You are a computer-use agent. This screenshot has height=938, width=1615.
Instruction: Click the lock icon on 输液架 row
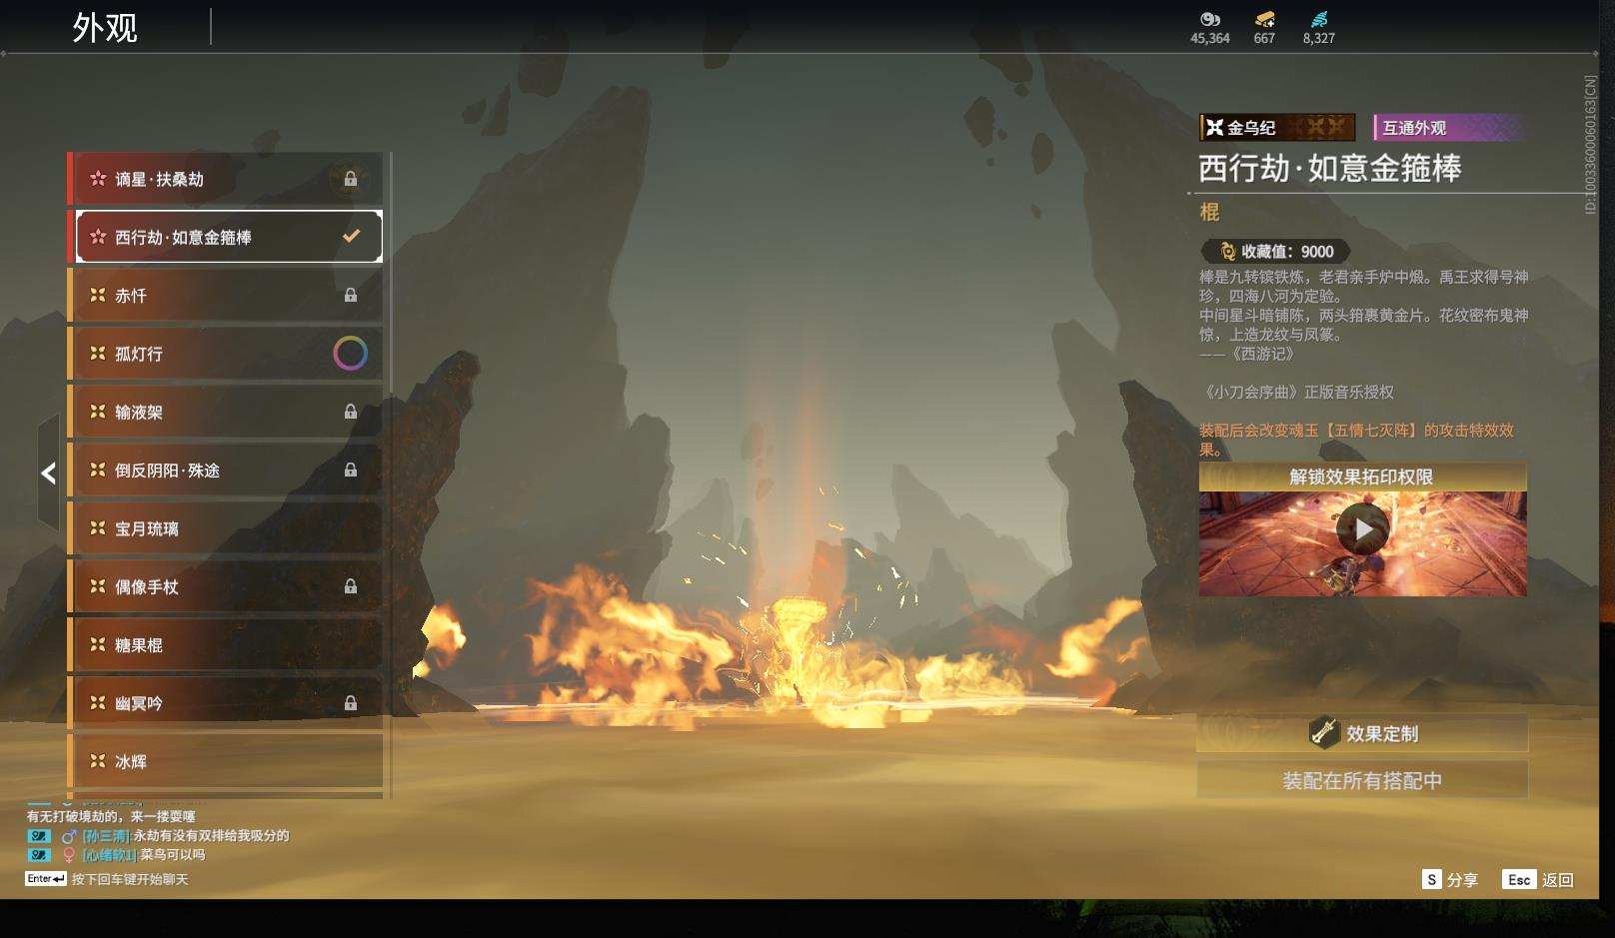(x=351, y=412)
